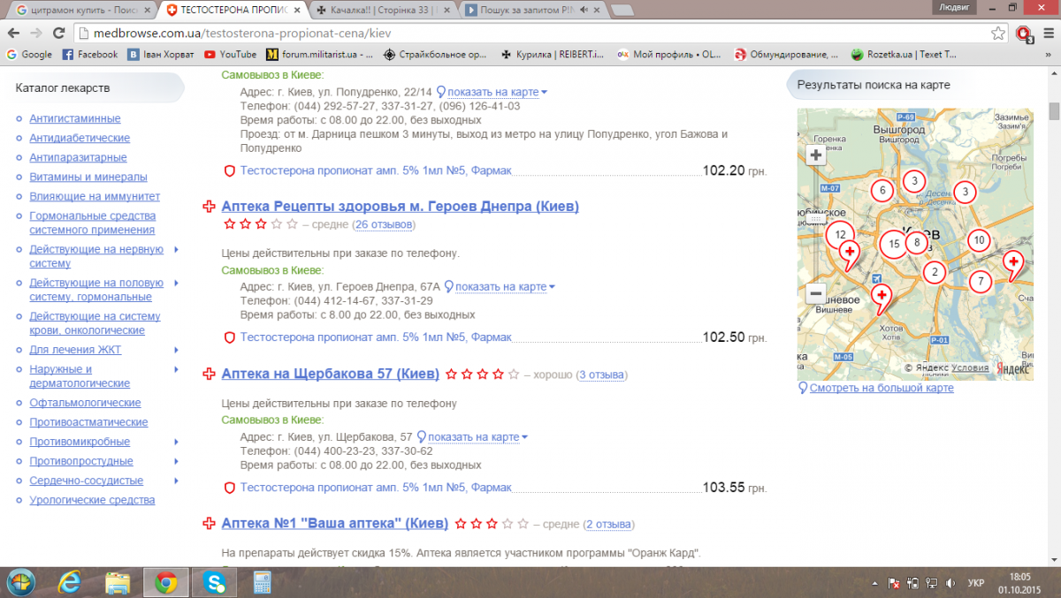
Task: Open map cluster marker with number 15
Action: click(x=895, y=244)
